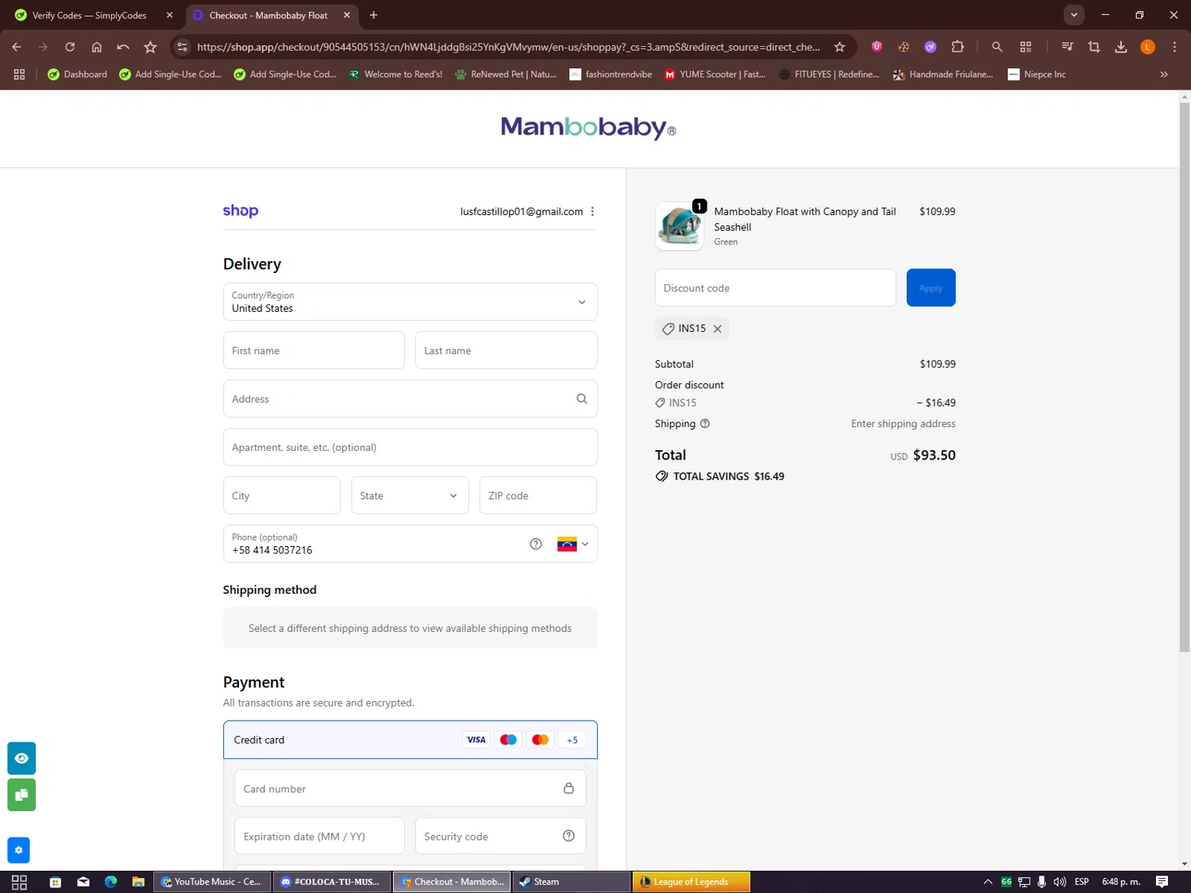Open the YUME Scooter bookmark

pyautogui.click(x=715, y=75)
